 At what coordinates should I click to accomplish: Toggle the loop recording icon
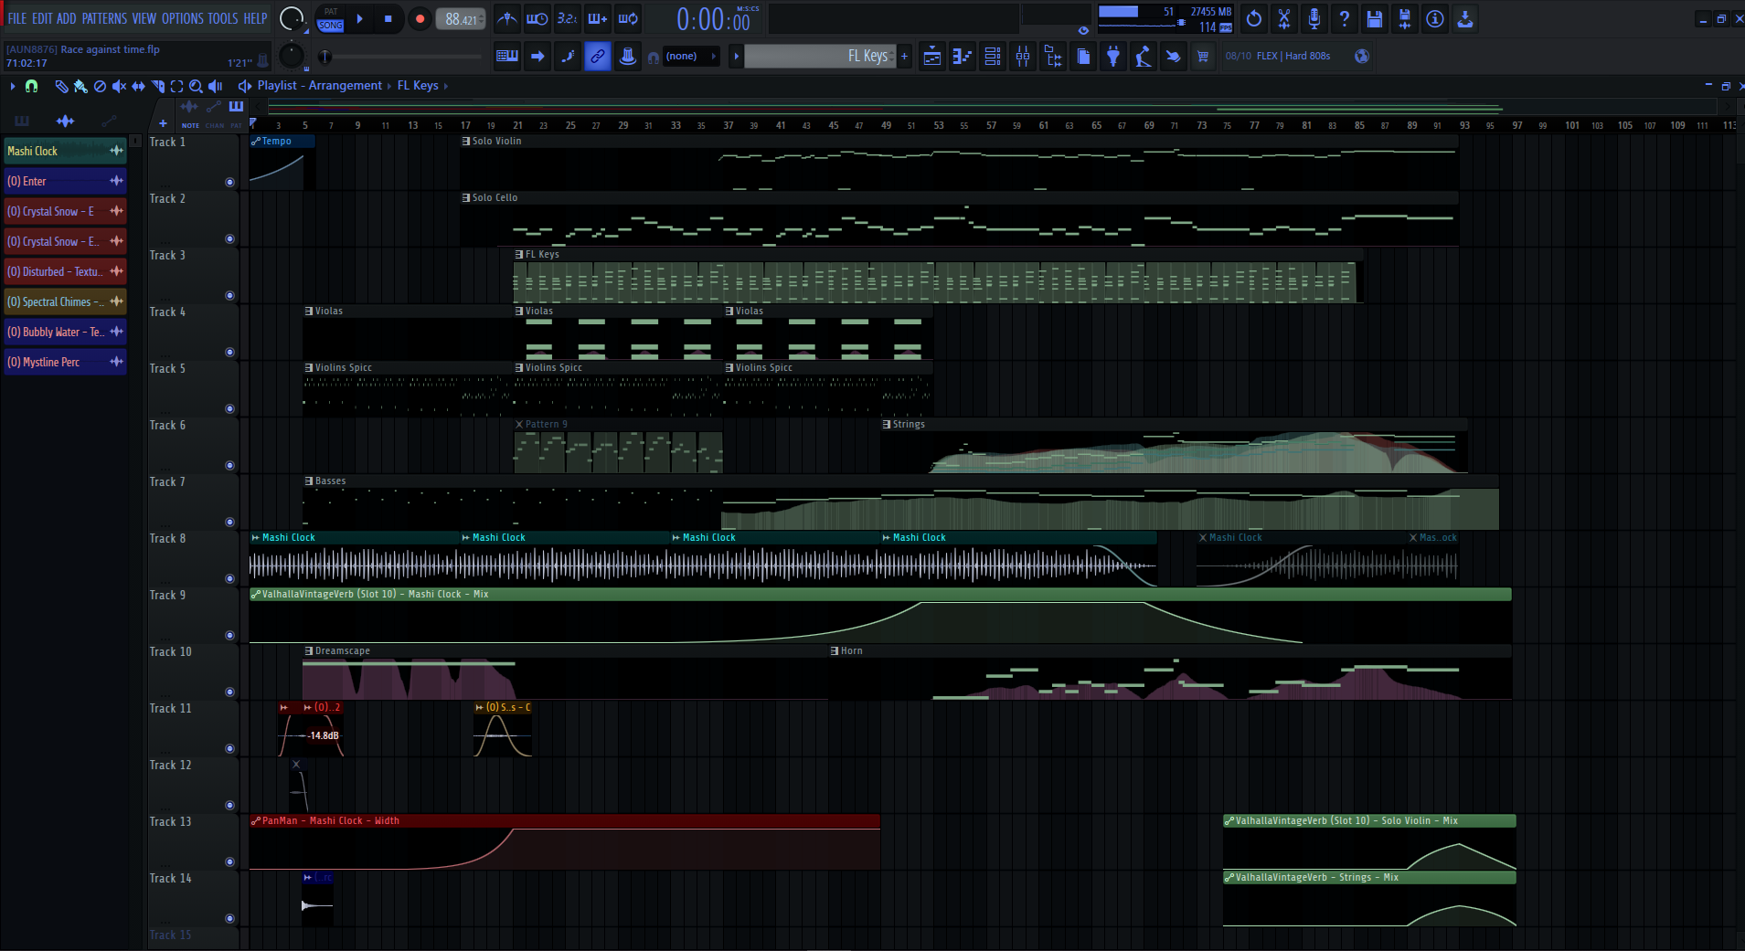628,18
